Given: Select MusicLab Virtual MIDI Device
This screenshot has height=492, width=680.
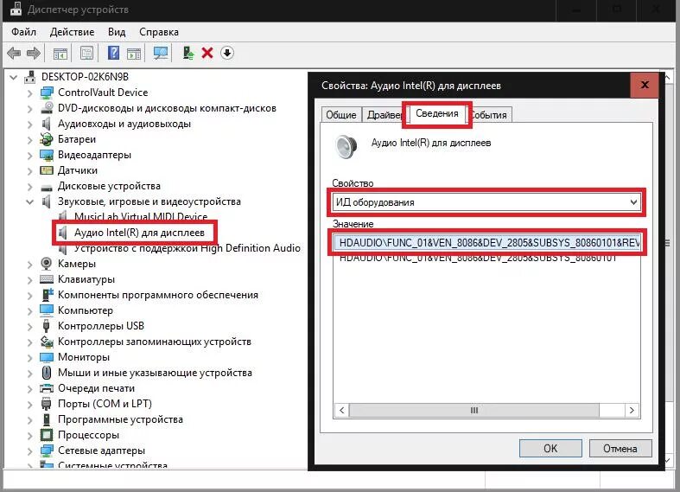Looking at the screenshot, I should [x=141, y=216].
